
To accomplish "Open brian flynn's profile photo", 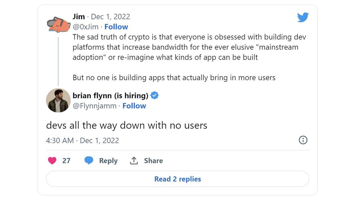I will 58,100.
